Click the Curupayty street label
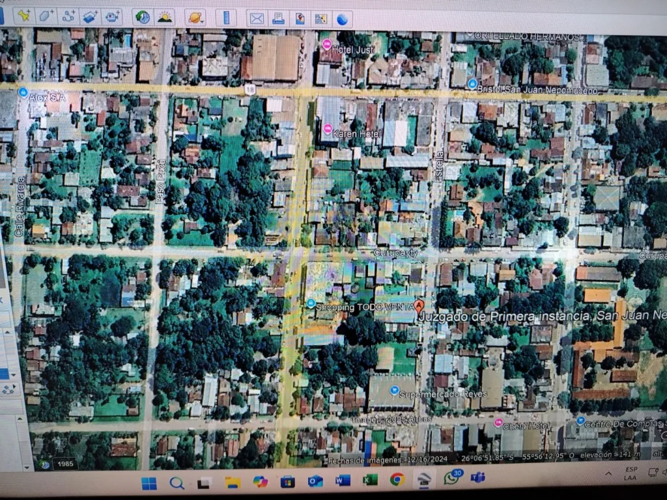Screen dimensions: 667x500 (395, 253)
